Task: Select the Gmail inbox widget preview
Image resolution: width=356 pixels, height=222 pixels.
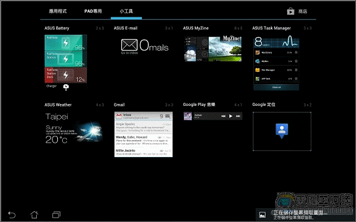Action: coord(144,134)
